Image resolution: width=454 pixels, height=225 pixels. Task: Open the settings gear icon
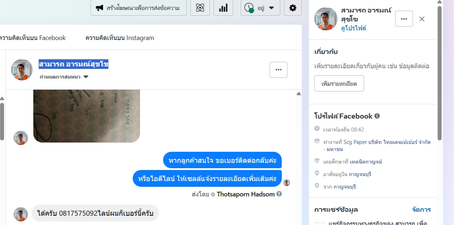[293, 8]
